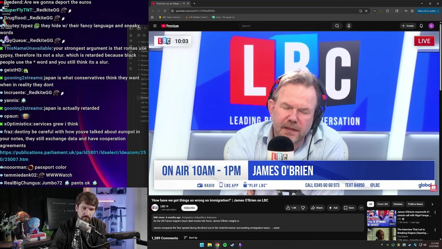Open the YouTube hamburger guide menu
This screenshot has height=249, width=442.
[x=155, y=26]
